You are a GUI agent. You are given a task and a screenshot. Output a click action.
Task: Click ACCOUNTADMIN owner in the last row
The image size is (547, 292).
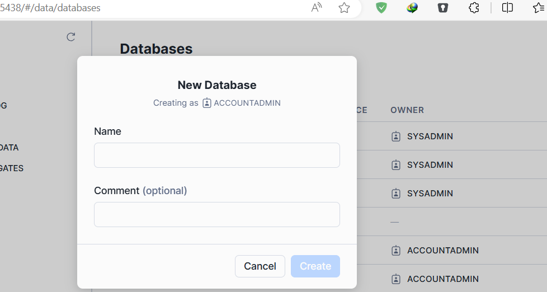tap(442, 279)
